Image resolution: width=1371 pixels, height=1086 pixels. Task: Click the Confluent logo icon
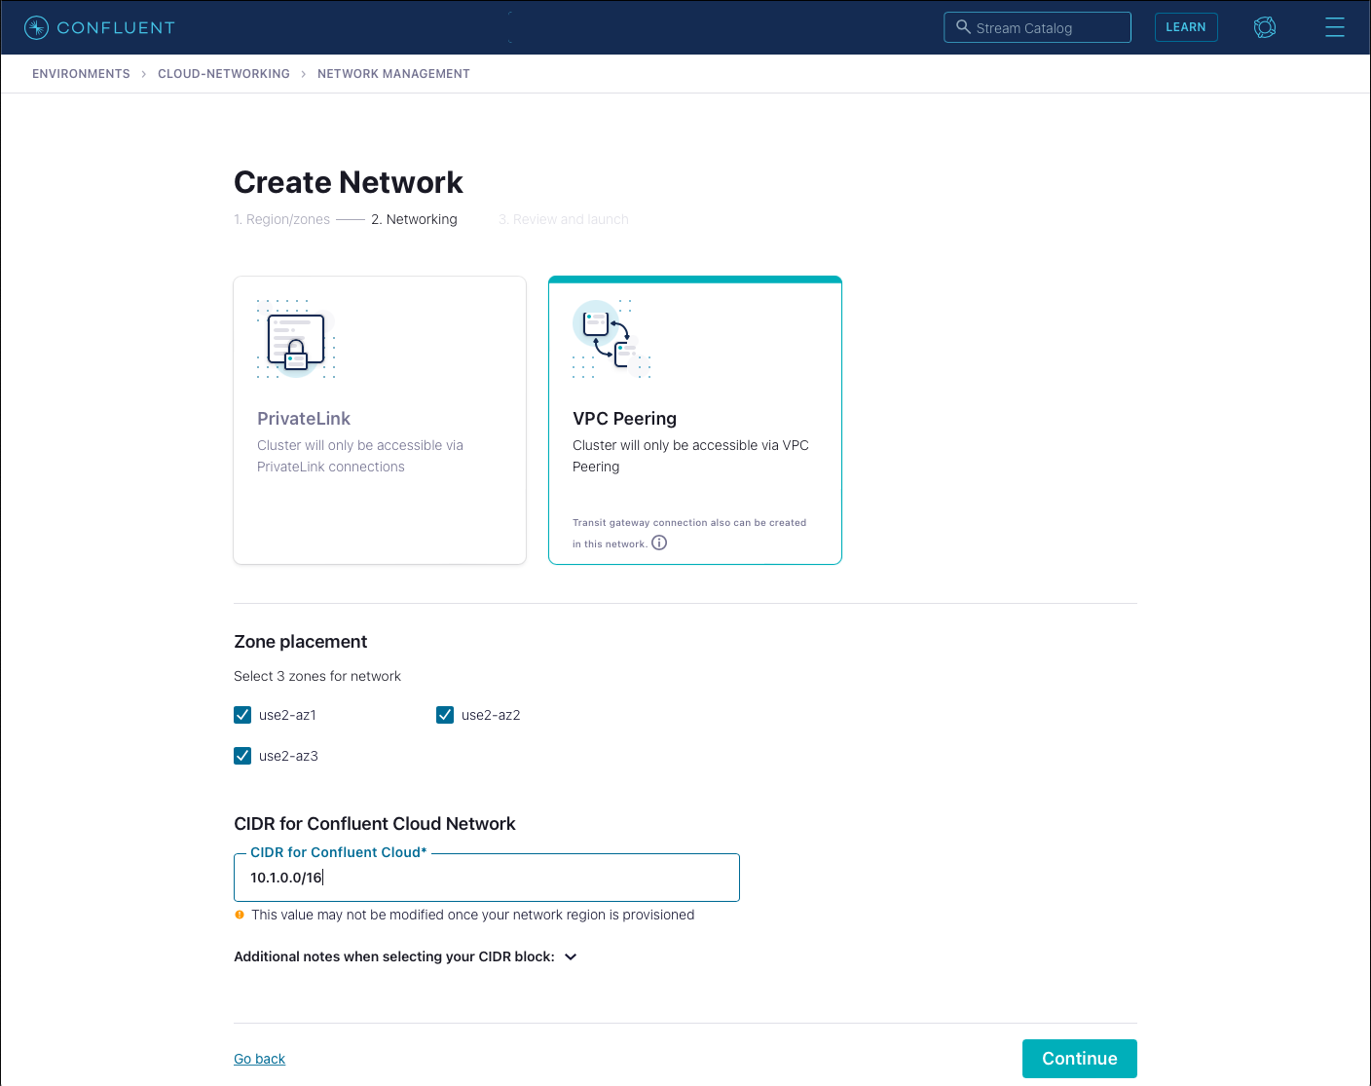[36, 27]
